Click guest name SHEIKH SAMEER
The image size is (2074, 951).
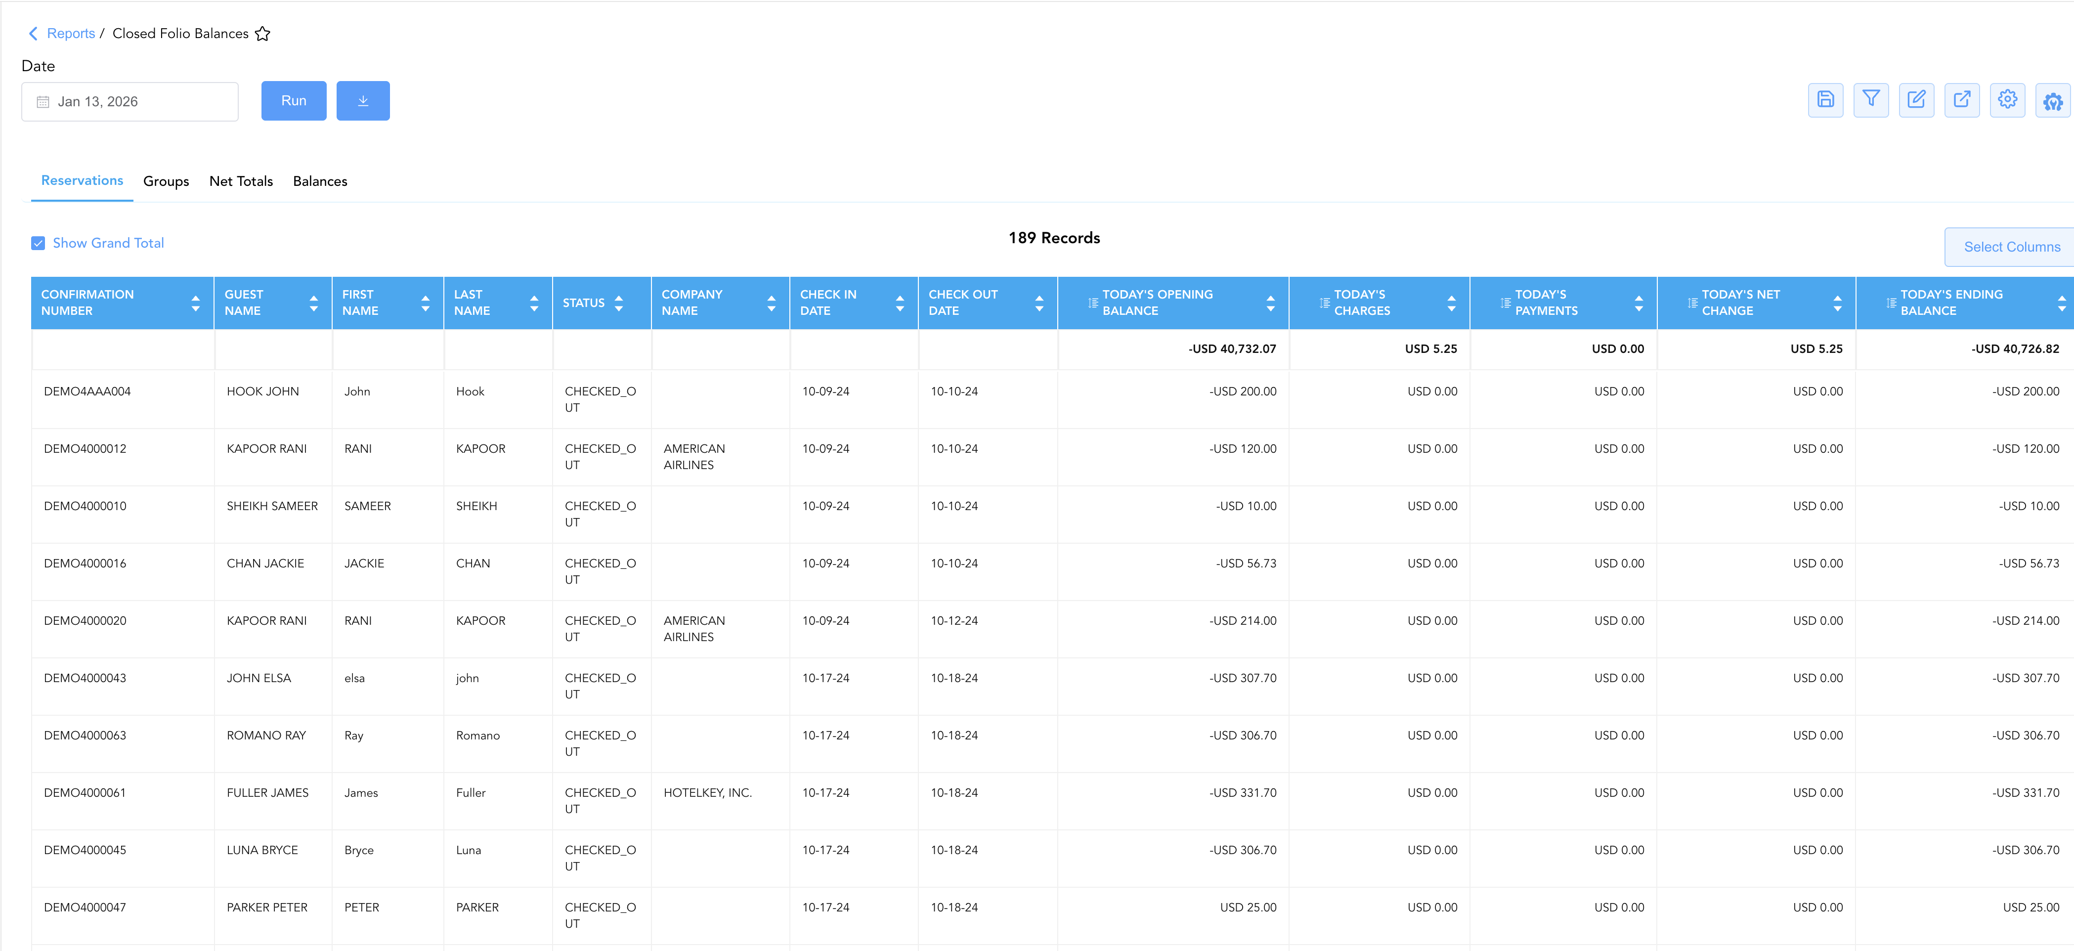point(272,506)
